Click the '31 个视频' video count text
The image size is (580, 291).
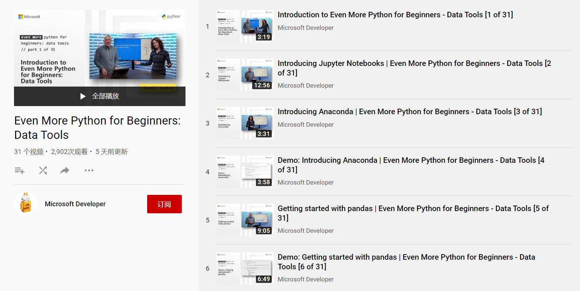29,152
